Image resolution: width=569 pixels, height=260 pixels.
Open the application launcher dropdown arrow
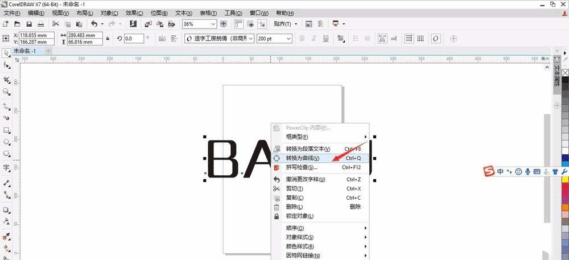(344, 24)
